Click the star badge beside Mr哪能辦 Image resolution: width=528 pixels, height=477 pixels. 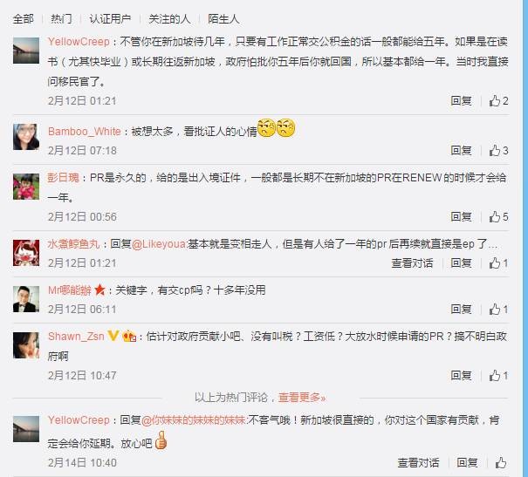99,290
